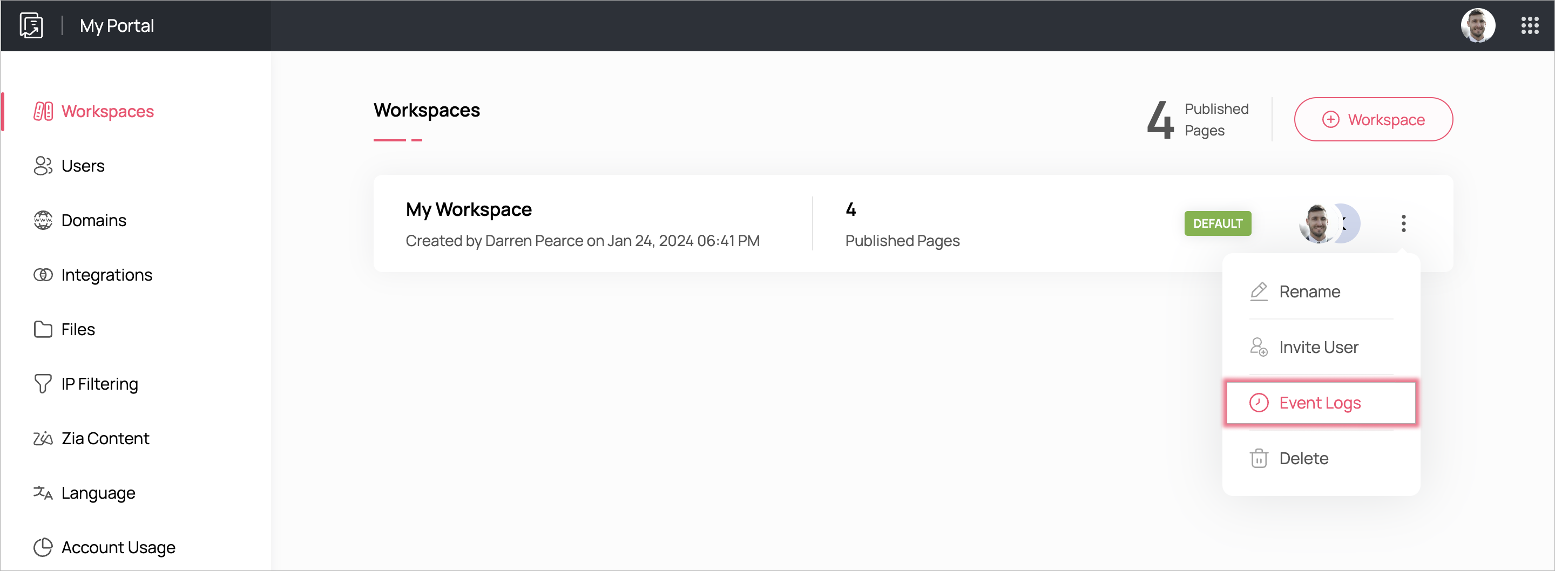Open the apps grid launcher icon
The width and height of the screenshot is (1555, 571).
[1529, 25]
